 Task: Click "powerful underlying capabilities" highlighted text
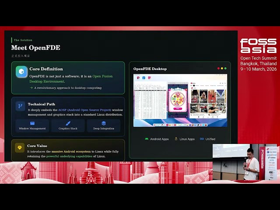point(69,156)
